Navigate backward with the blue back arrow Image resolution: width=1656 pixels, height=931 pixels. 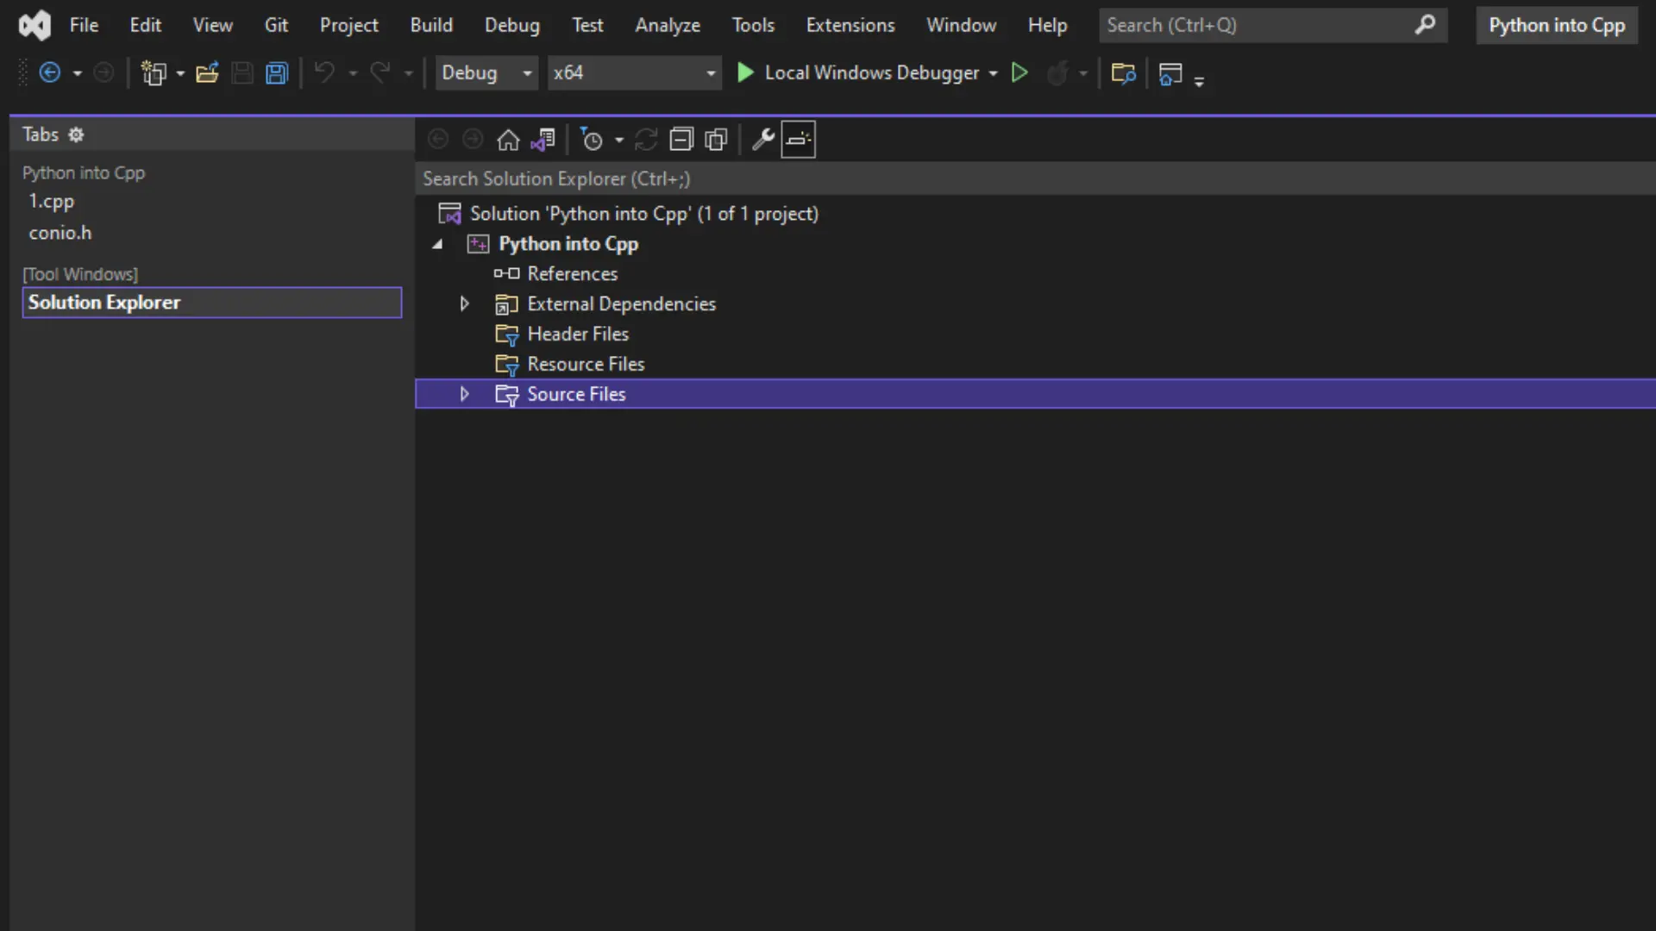[x=50, y=73]
